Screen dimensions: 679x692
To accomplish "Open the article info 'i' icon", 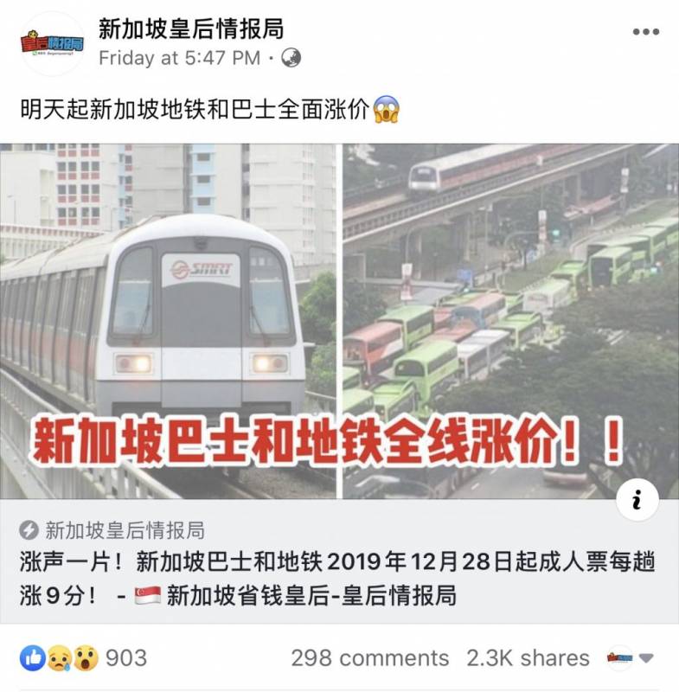I will point(637,500).
